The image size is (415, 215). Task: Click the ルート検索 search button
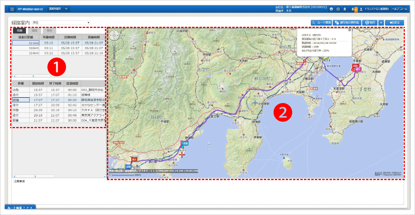tap(321, 23)
